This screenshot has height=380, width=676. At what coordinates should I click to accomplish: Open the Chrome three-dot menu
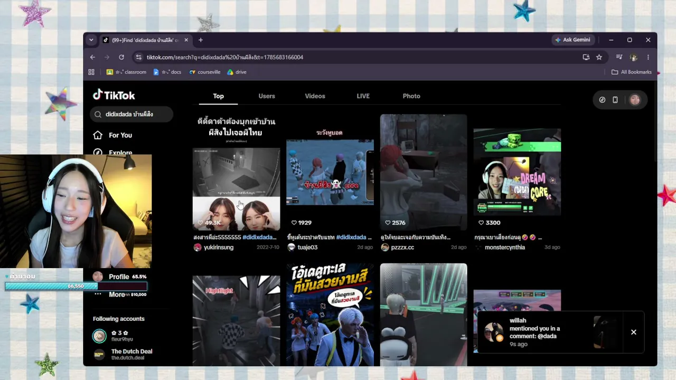point(648,57)
